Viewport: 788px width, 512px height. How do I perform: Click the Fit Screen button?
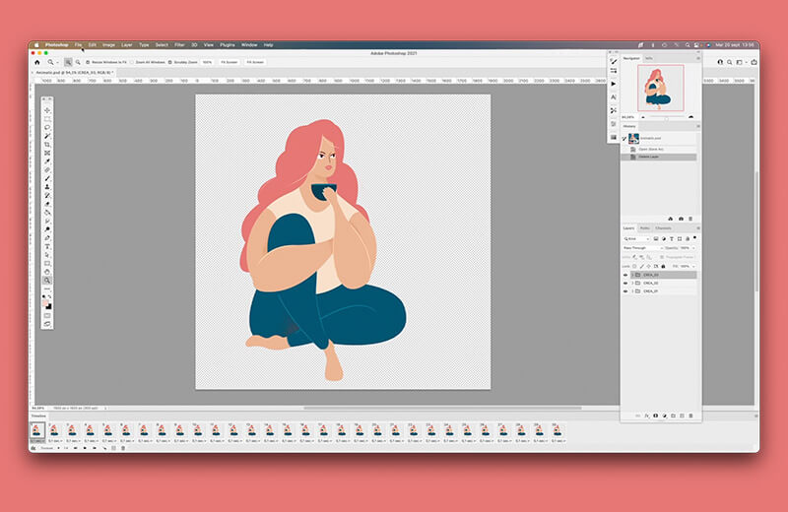tap(230, 62)
